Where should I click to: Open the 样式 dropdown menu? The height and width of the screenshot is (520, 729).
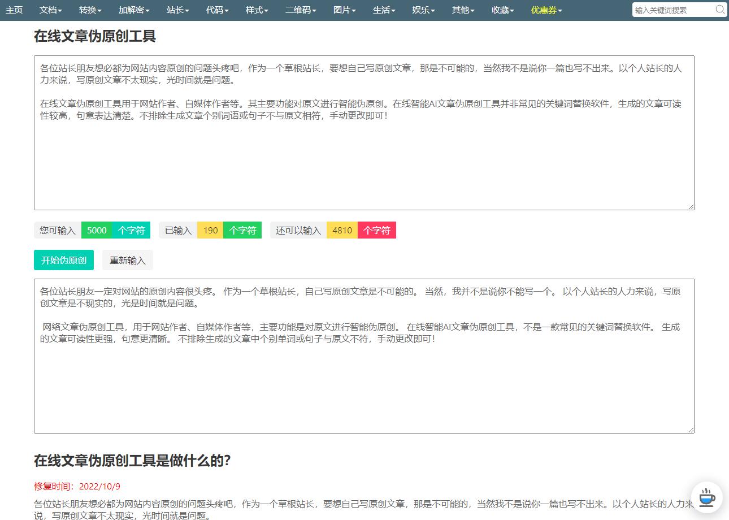pos(255,10)
